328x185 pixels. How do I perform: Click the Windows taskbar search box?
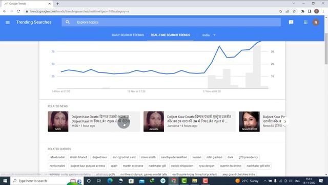pos(47,181)
